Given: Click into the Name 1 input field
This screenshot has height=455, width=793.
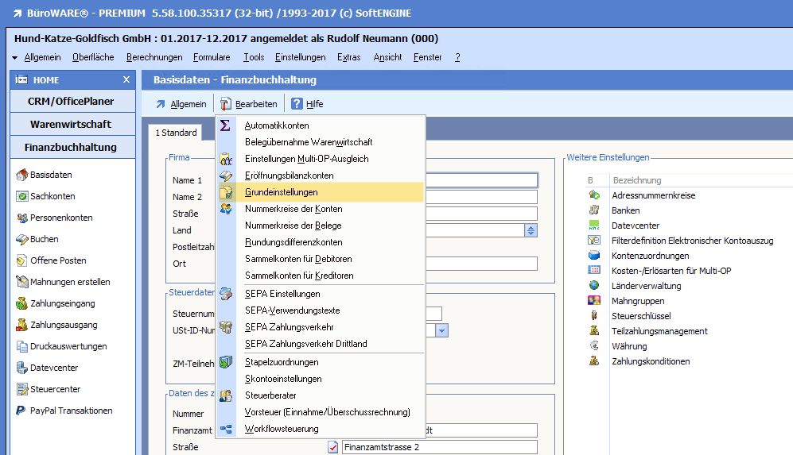Looking at the screenshot, I should 481,180.
